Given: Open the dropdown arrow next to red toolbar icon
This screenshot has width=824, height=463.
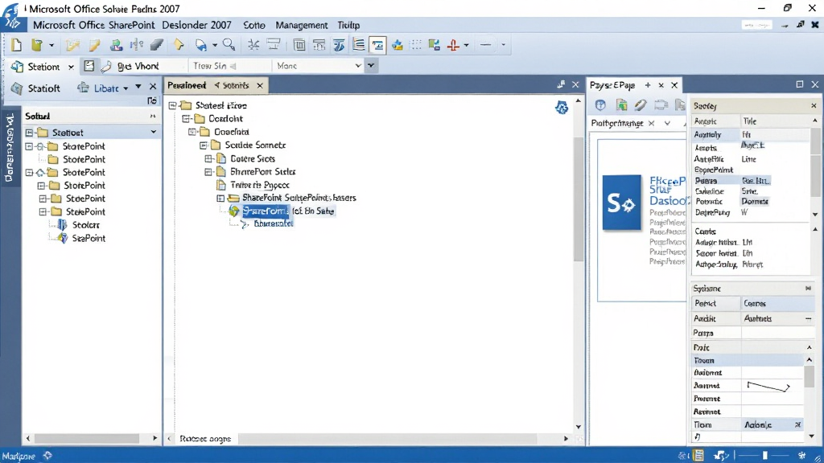Looking at the screenshot, I should [x=466, y=45].
